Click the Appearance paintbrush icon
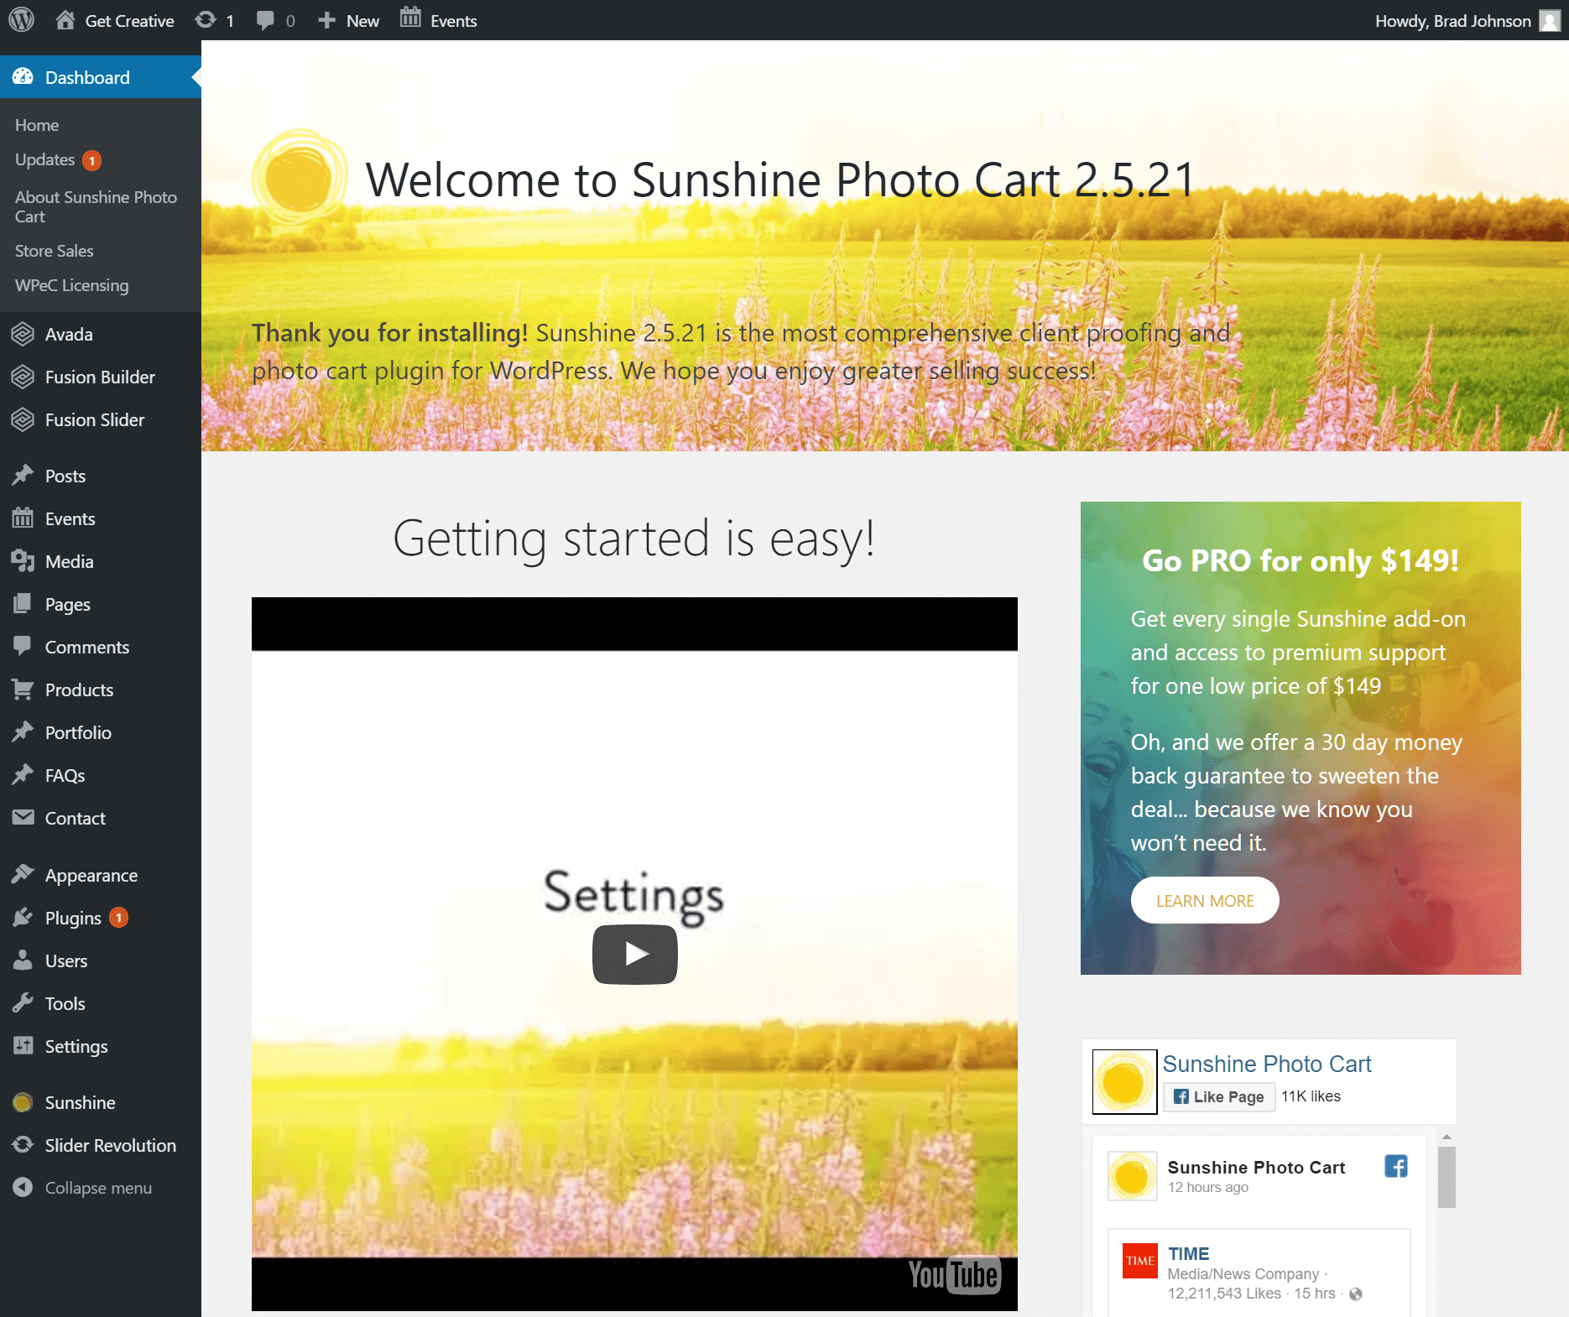The width and height of the screenshot is (1569, 1317). 23,875
